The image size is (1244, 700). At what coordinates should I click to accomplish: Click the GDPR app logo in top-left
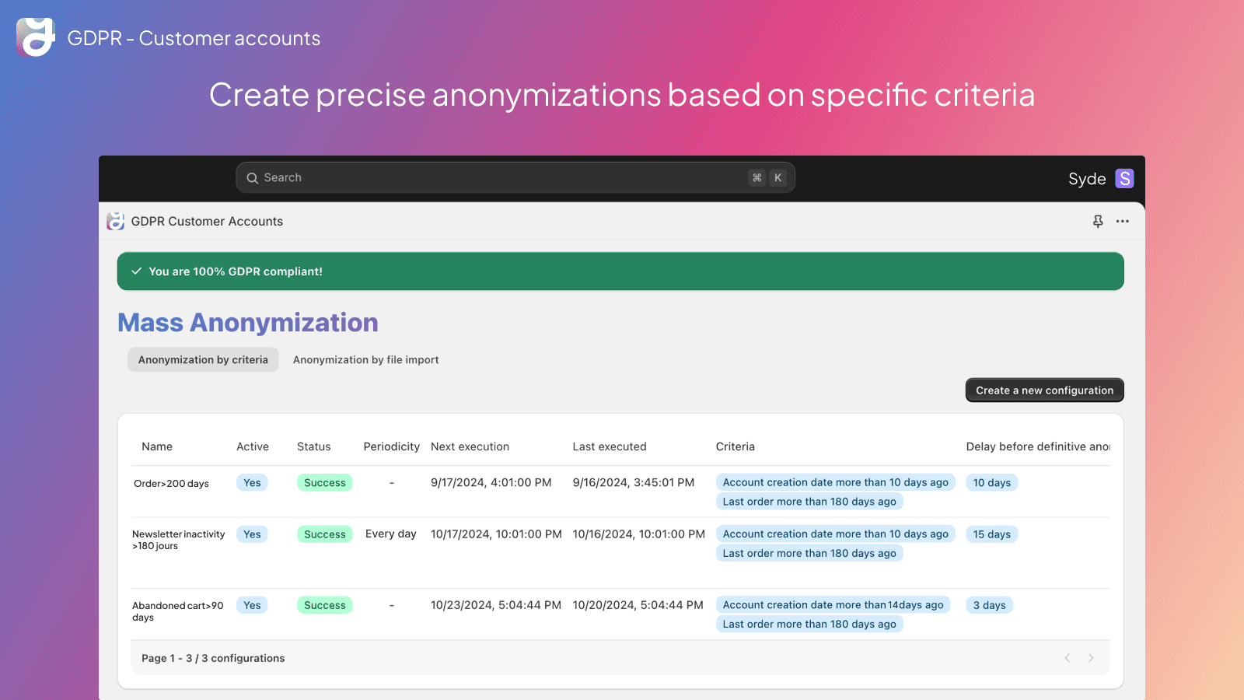tap(36, 37)
